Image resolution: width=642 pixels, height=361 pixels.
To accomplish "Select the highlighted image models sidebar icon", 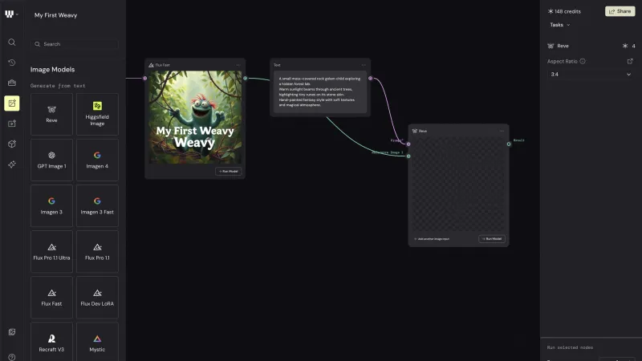I will 12,103.
